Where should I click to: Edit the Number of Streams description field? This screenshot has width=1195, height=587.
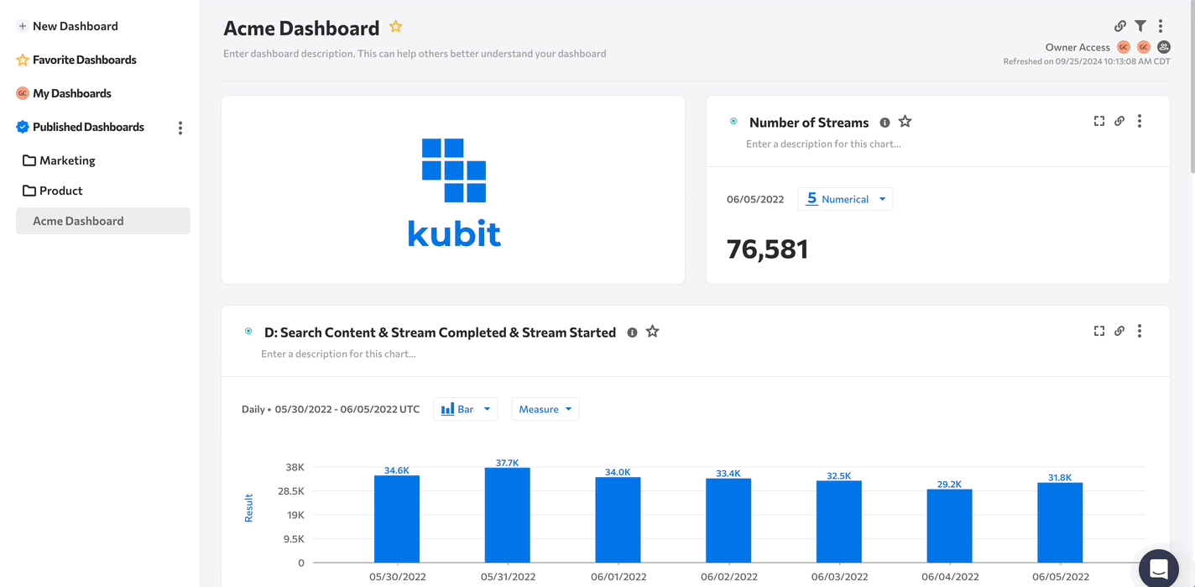point(823,144)
